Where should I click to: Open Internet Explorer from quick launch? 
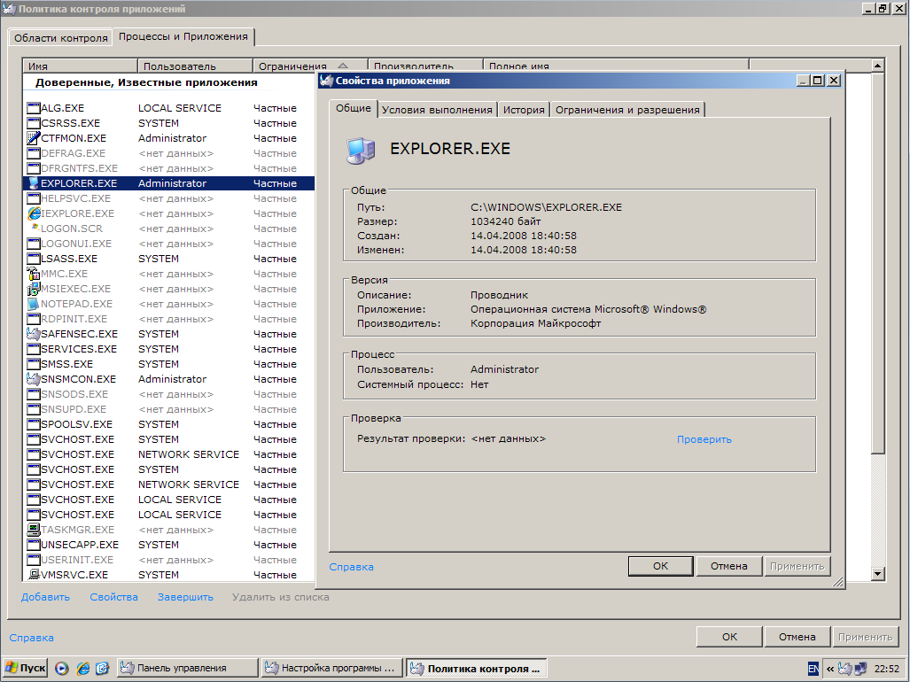tap(82, 668)
